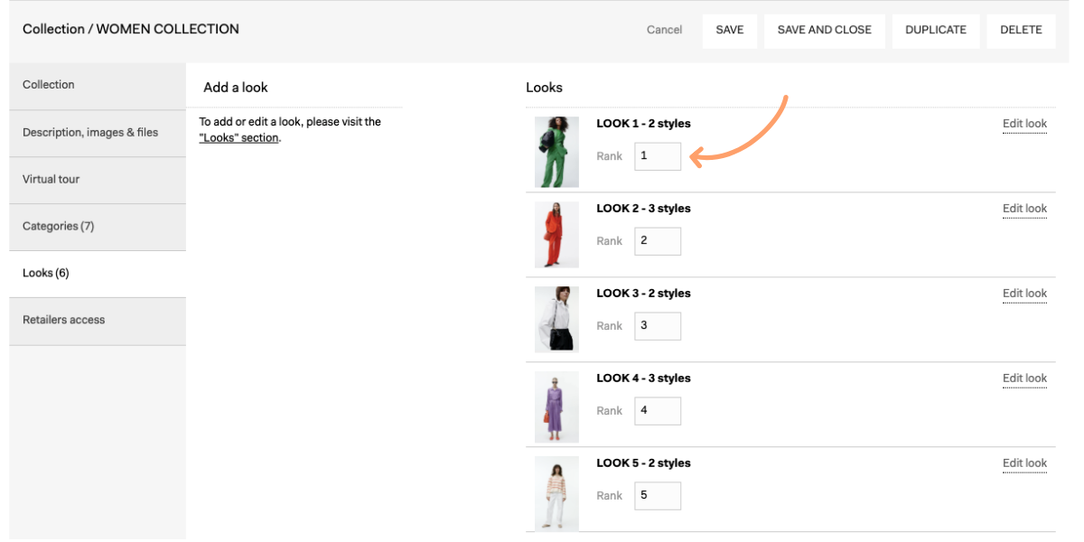Viewport: 1084px width, 542px height.
Task: Follow the "Looks" section link
Action: pyautogui.click(x=238, y=138)
